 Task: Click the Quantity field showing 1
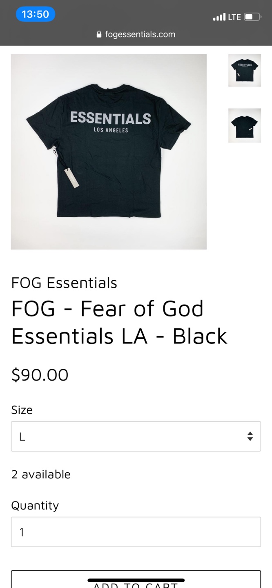(x=136, y=532)
